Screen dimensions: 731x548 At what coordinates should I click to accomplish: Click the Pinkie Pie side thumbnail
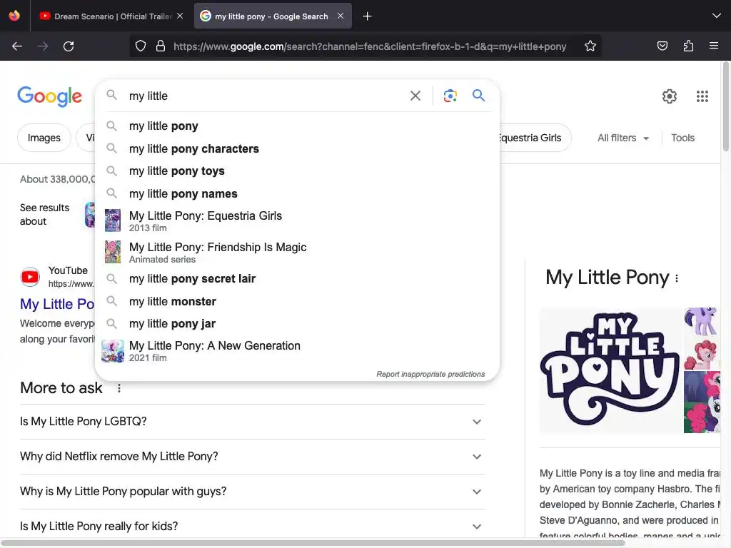tap(702, 355)
